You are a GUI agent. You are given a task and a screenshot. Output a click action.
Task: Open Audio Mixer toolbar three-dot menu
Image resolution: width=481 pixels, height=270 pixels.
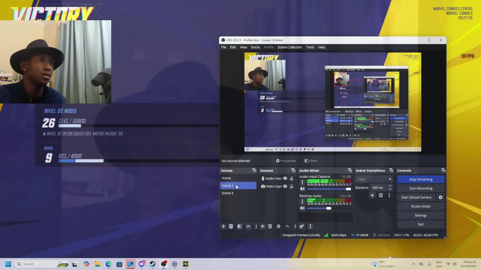pyautogui.click(x=310, y=226)
